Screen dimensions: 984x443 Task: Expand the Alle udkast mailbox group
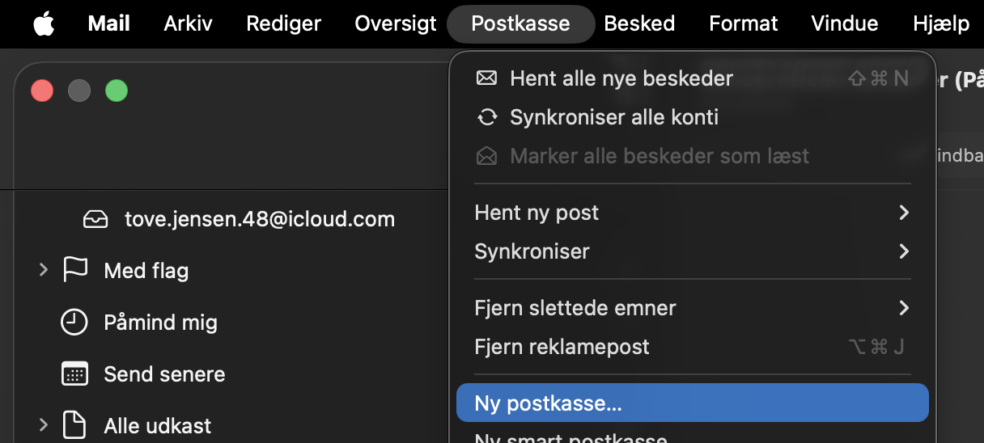click(44, 425)
